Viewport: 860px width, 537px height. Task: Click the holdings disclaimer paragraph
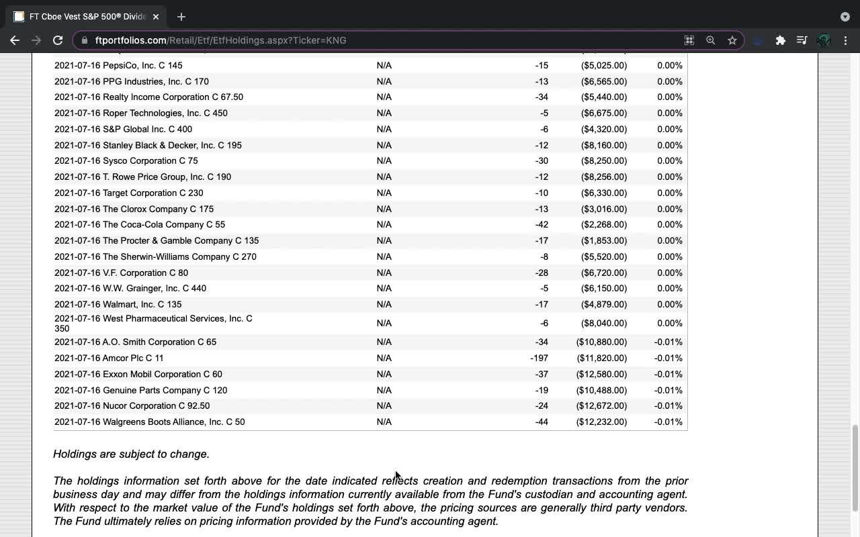(370, 501)
